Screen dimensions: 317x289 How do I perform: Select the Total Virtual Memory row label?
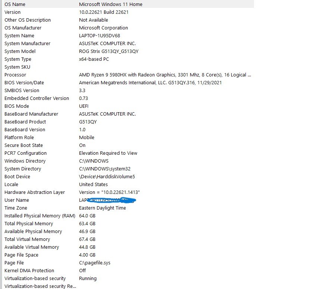(x=27, y=239)
